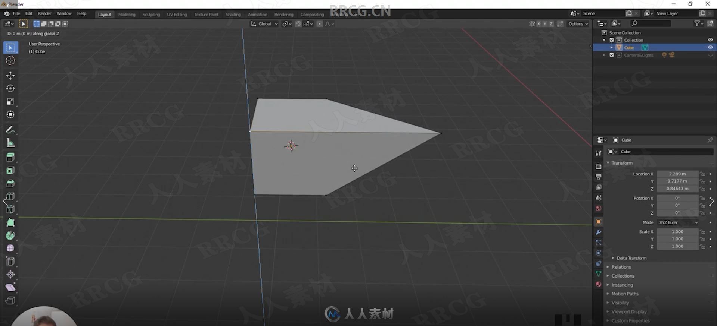Select the Edge Slide tool
Viewport: 717px width, 326px height.
10,262
